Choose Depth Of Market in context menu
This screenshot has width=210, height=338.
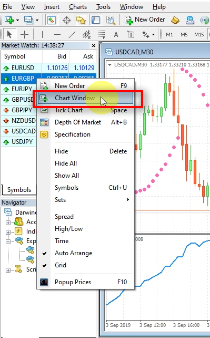tap(86, 122)
